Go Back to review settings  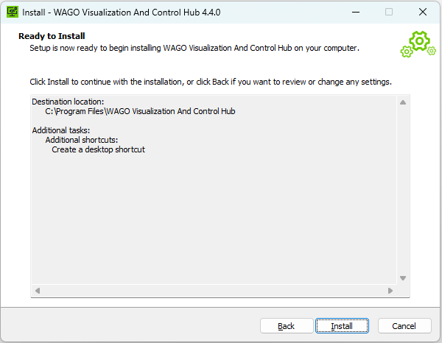[x=287, y=326]
